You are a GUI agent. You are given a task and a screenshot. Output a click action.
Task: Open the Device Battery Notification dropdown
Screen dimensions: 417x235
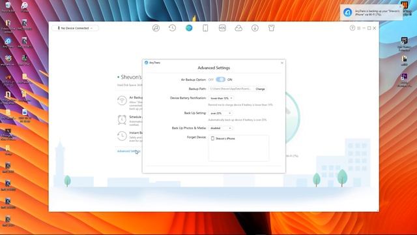[221, 99]
